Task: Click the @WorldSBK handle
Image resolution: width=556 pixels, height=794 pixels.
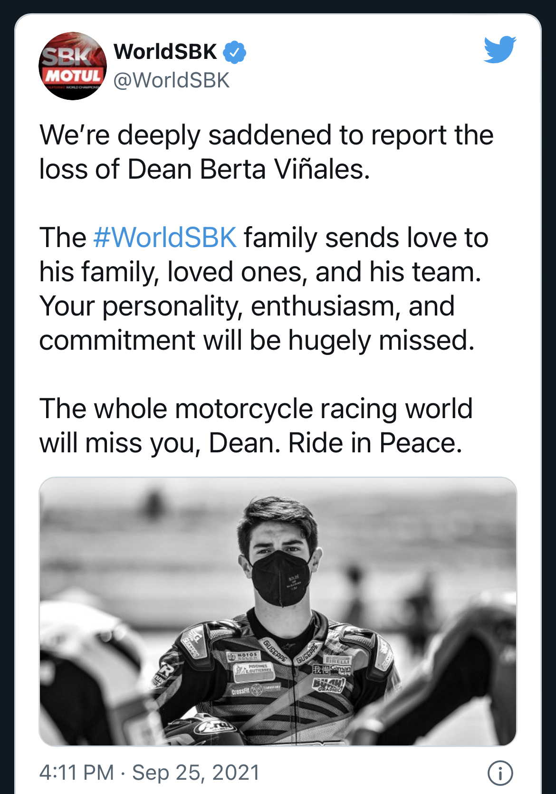Action: [x=172, y=80]
